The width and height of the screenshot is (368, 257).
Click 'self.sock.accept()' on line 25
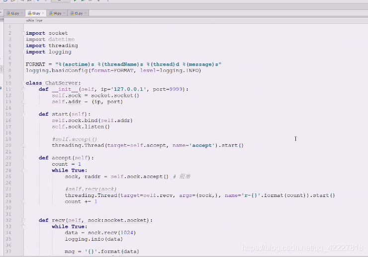[x=139, y=177]
